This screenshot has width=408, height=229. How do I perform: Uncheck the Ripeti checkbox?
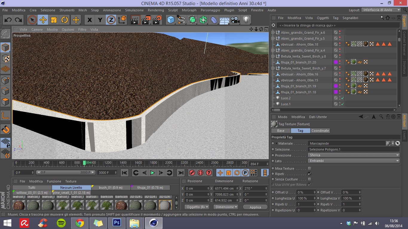point(309,174)
